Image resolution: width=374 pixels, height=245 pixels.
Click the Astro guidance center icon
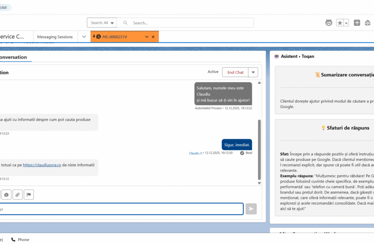tap(329, 23)
